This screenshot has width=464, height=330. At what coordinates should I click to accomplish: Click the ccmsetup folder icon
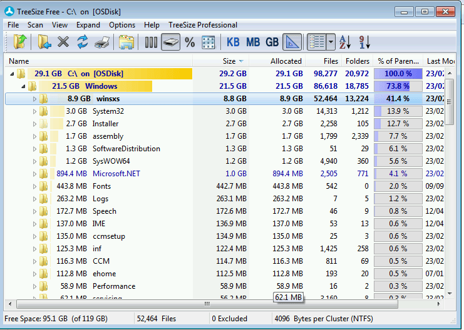coord(43,236)
